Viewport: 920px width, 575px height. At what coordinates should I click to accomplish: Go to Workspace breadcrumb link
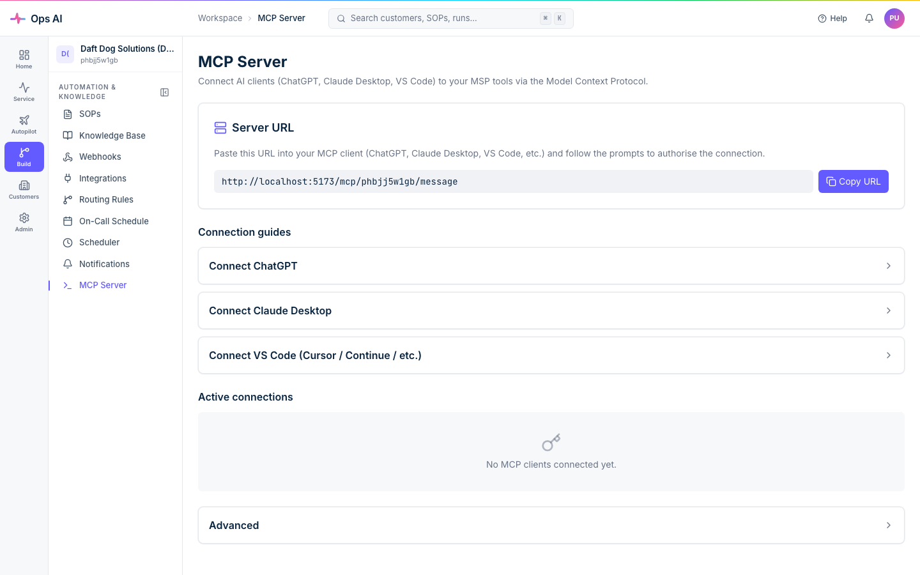pos(220,18)
